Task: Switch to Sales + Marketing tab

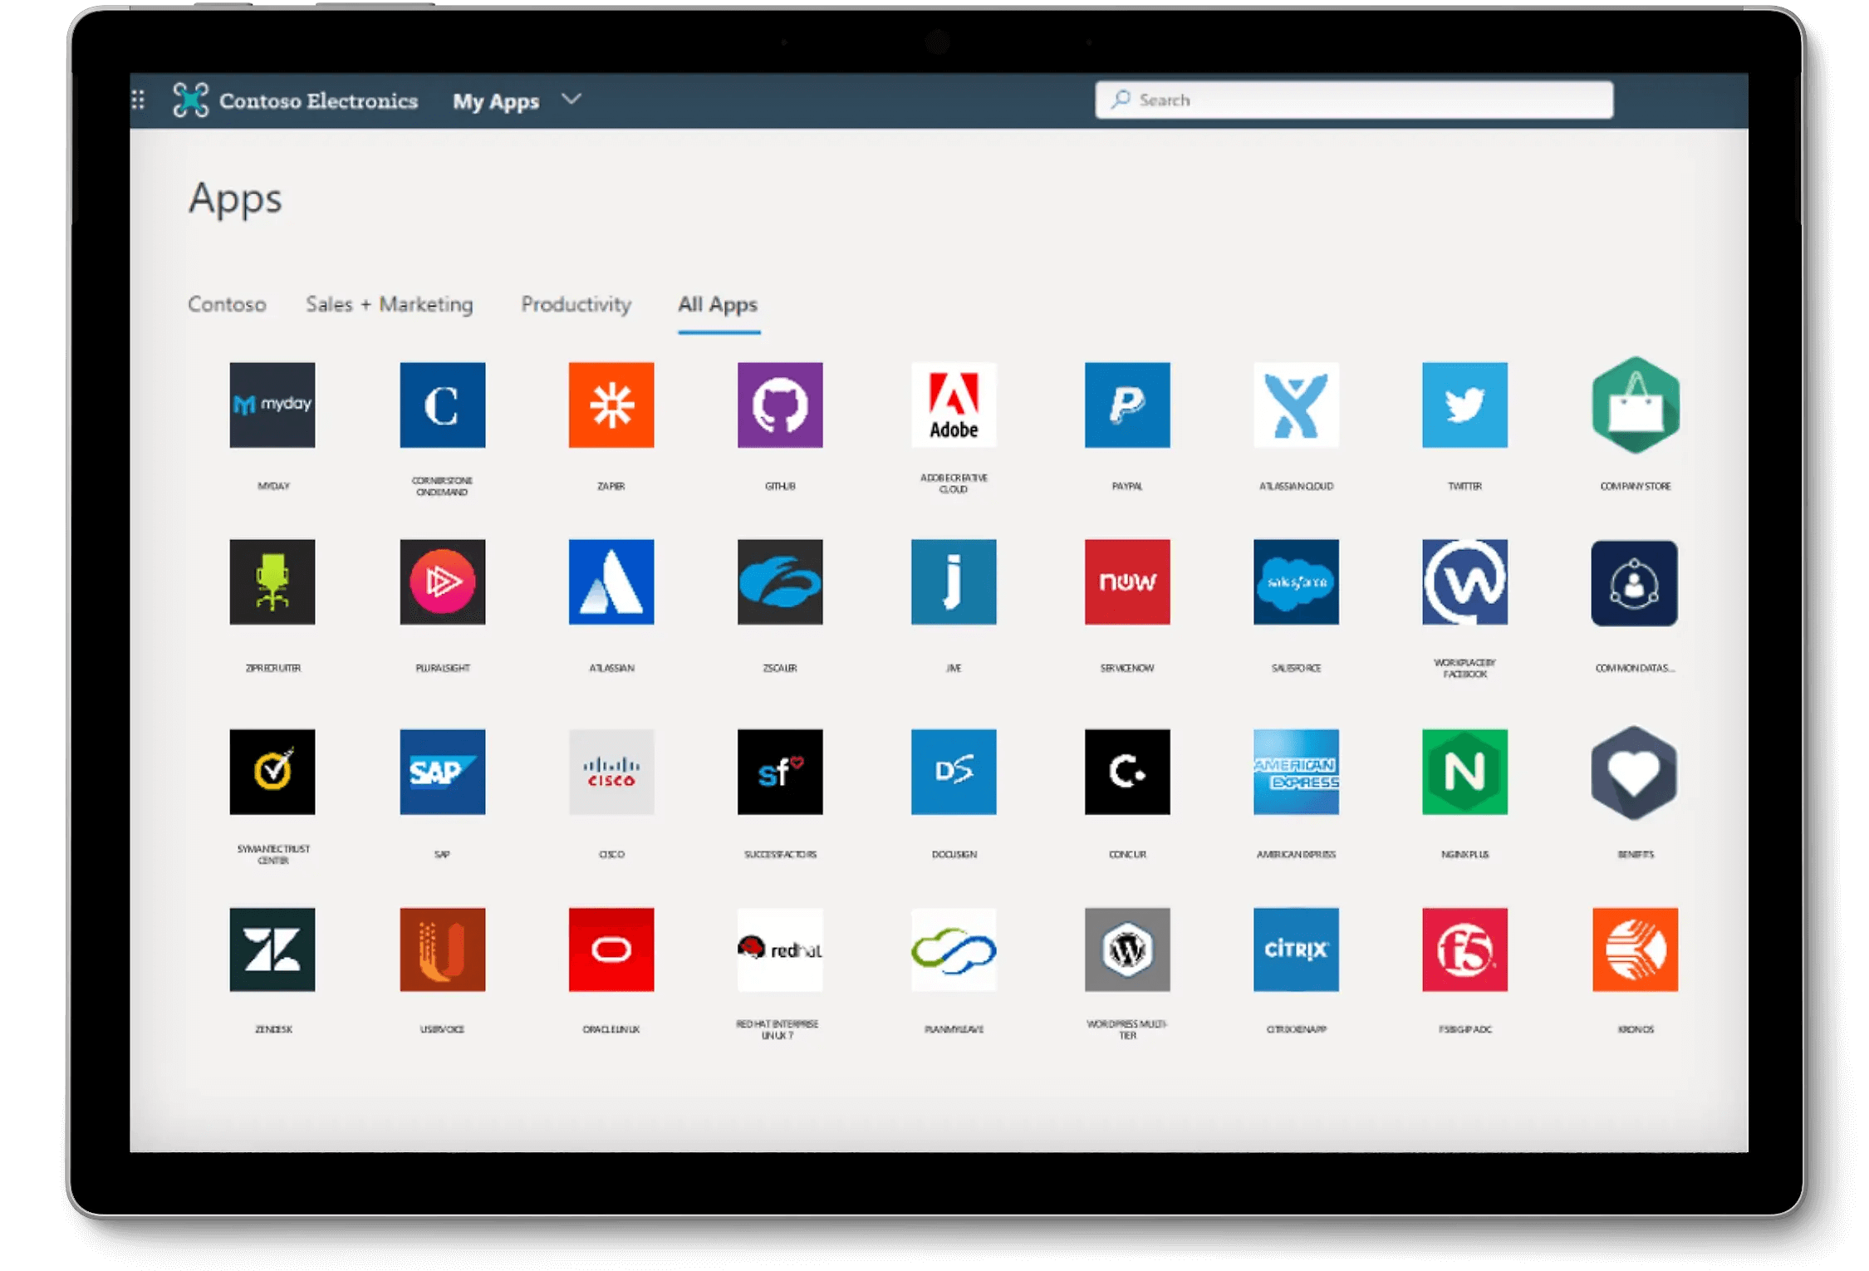Action: tap(390, 304)
